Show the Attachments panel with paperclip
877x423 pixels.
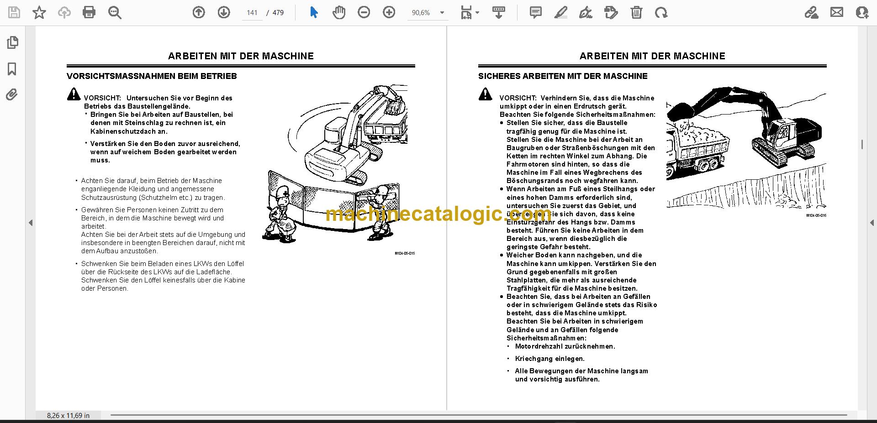[x=12, y=95]
